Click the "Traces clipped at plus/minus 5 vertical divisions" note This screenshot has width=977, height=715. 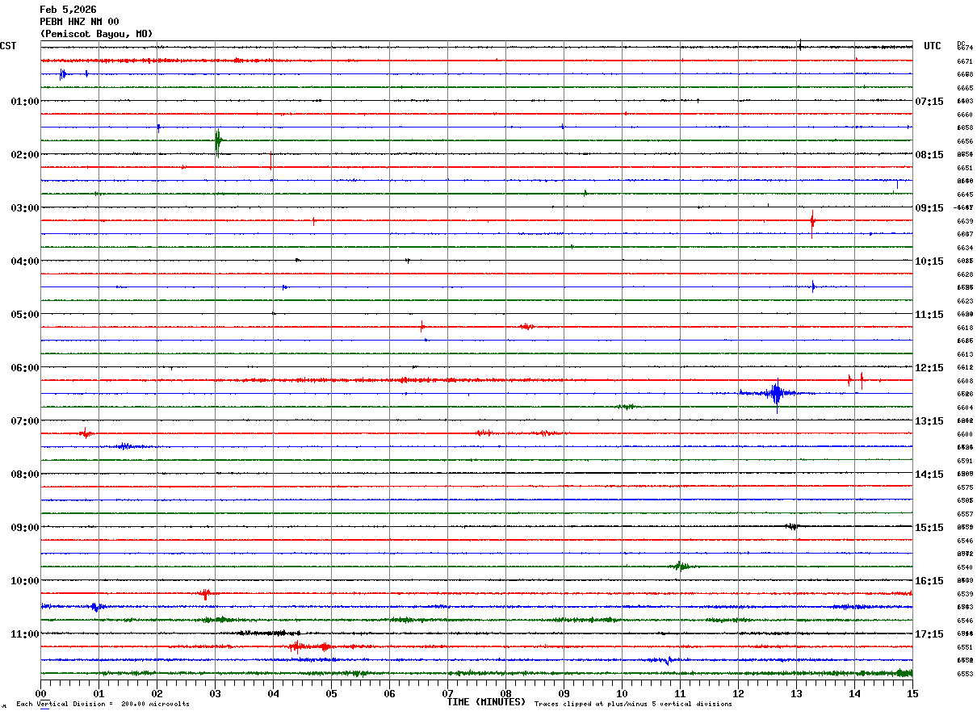coord(633,705)
